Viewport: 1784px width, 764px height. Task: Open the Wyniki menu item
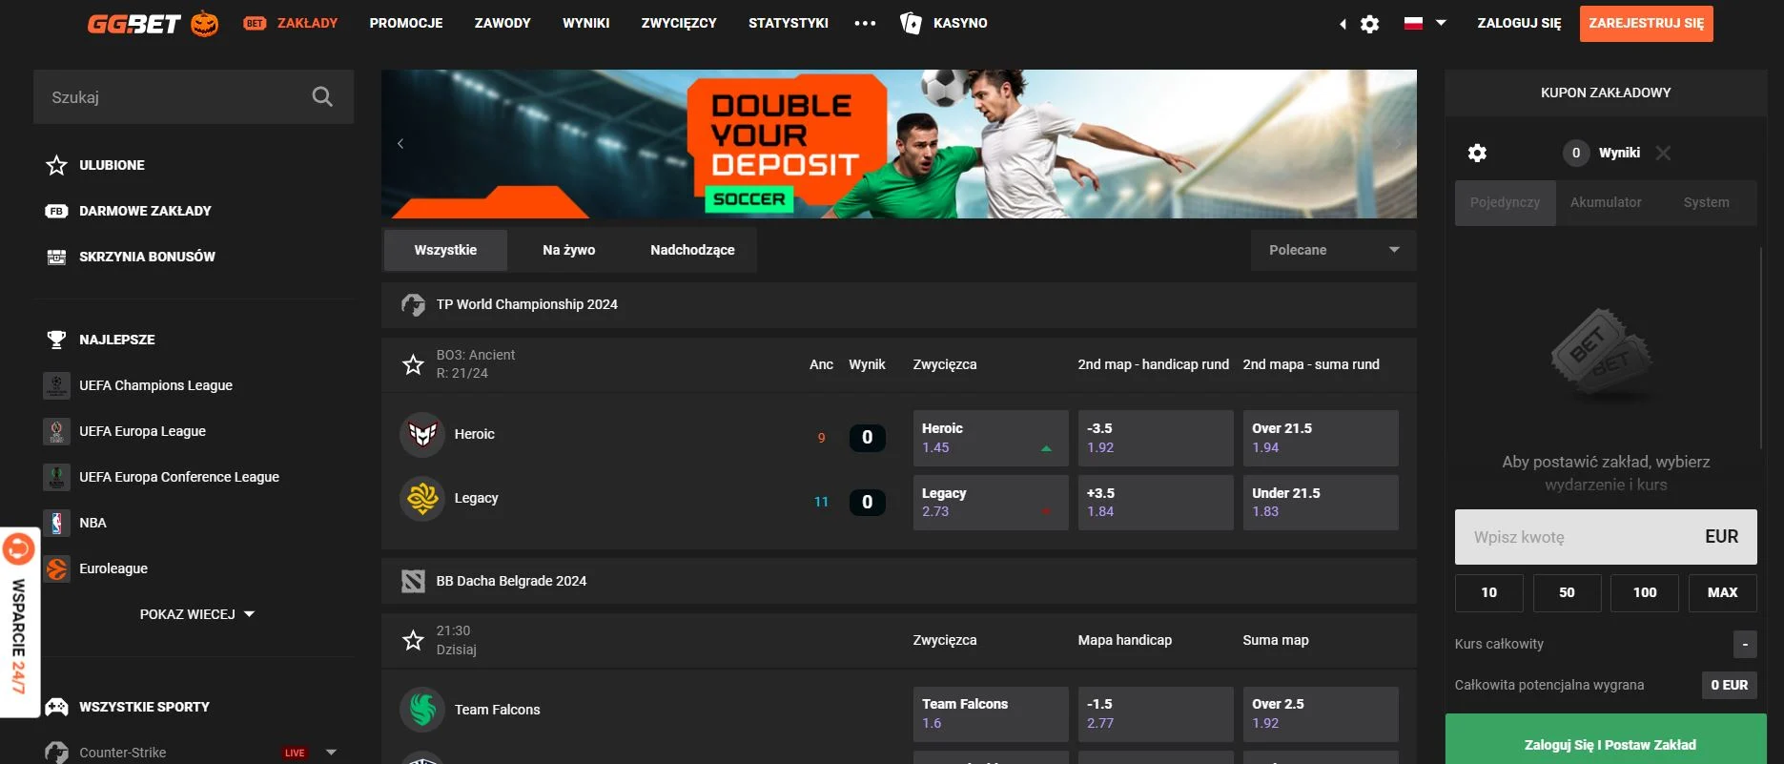585,23
